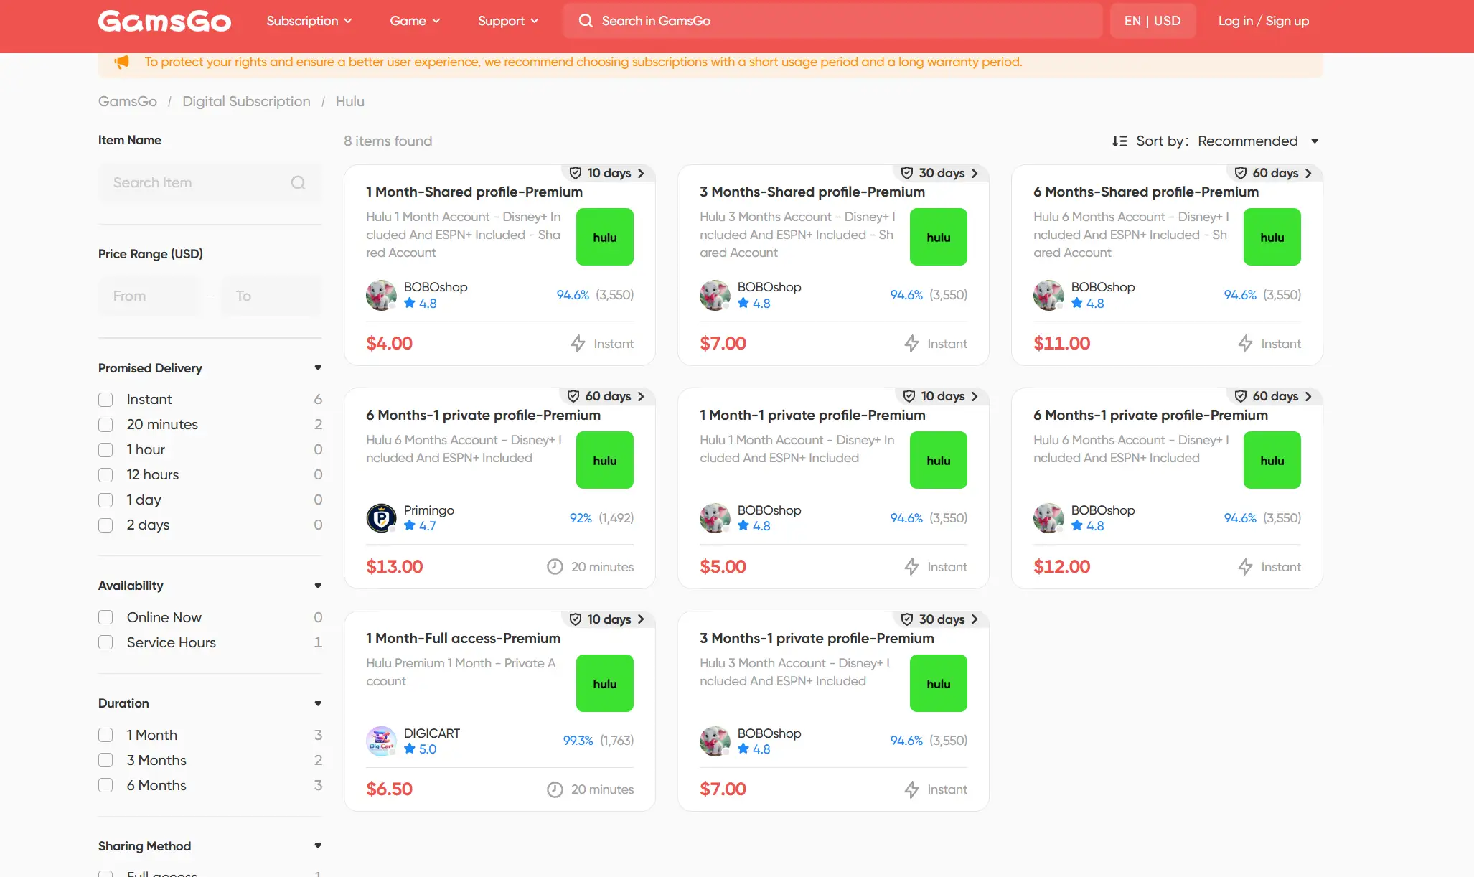Click the $6.50 price

(x=390, y=789)
